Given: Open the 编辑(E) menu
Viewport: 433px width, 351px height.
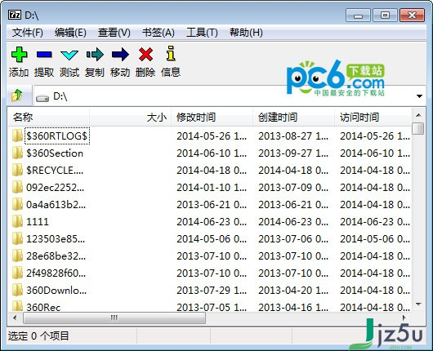Looking at the screenshot, I should tap(70, 33).
